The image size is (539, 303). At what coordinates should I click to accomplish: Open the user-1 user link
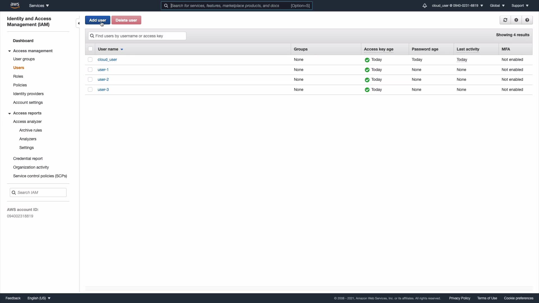coord(103,70)
